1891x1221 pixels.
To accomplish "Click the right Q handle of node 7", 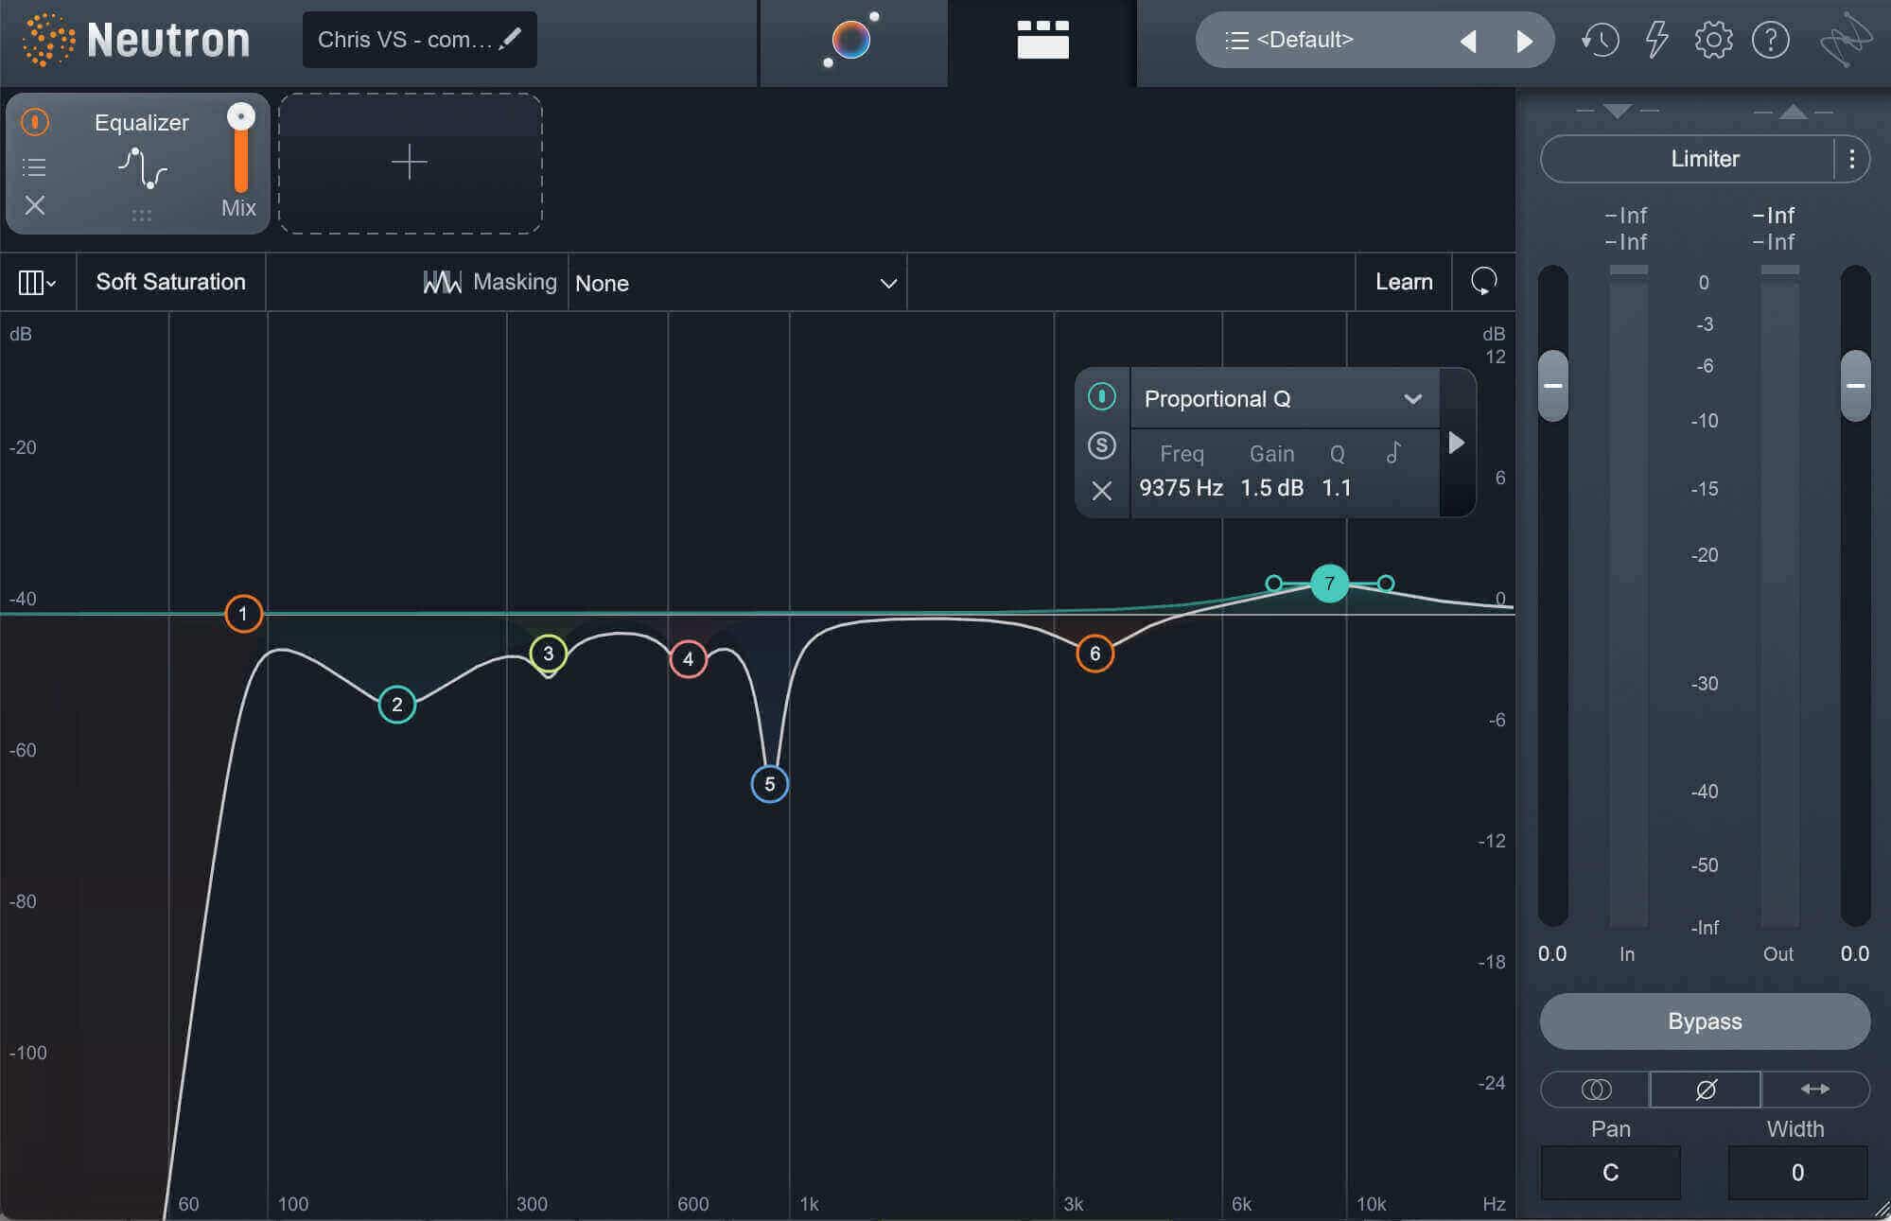I will coord(1386,584).
